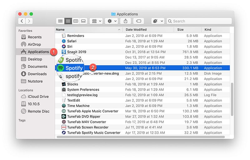Screen dimensions: 250x160
Task: Click the 130.2 MB size value
Action: (190, 111)
